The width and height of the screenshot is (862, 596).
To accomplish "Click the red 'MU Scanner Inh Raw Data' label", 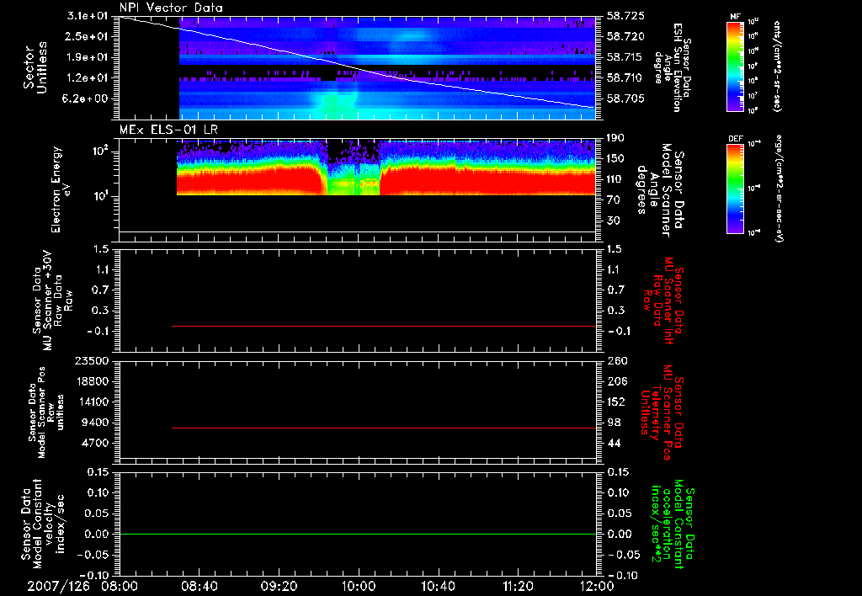I will 662,301.
